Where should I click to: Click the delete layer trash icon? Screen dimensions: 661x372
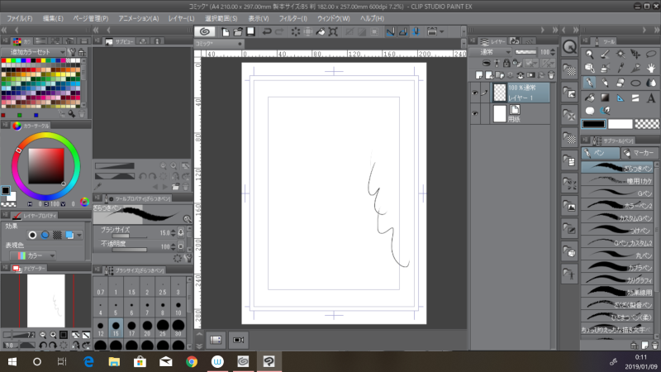551,74
